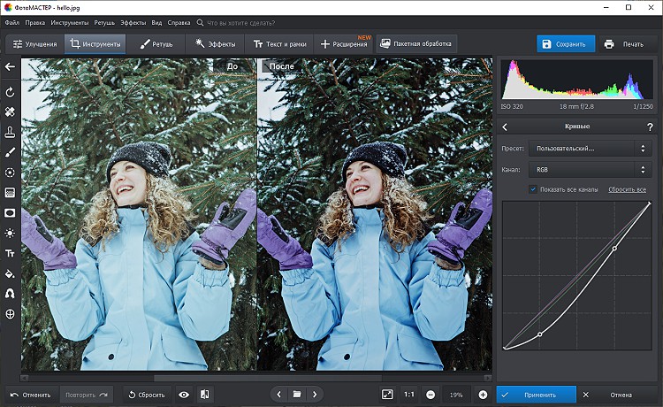Switch to the 'Ретушь' tab
Viewport: 663px width, 407px height.
click(156, 43)
